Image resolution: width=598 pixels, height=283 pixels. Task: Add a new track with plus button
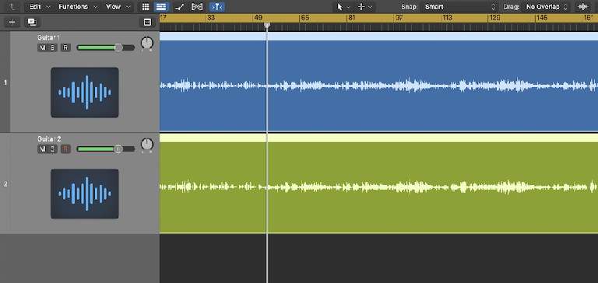(12, 22)
